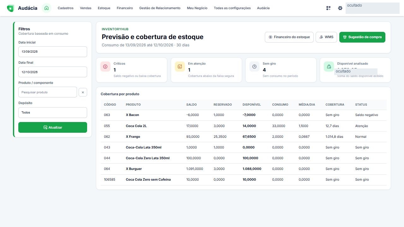Select Coca-Cola Lata 350ml product

click(144, 147)
